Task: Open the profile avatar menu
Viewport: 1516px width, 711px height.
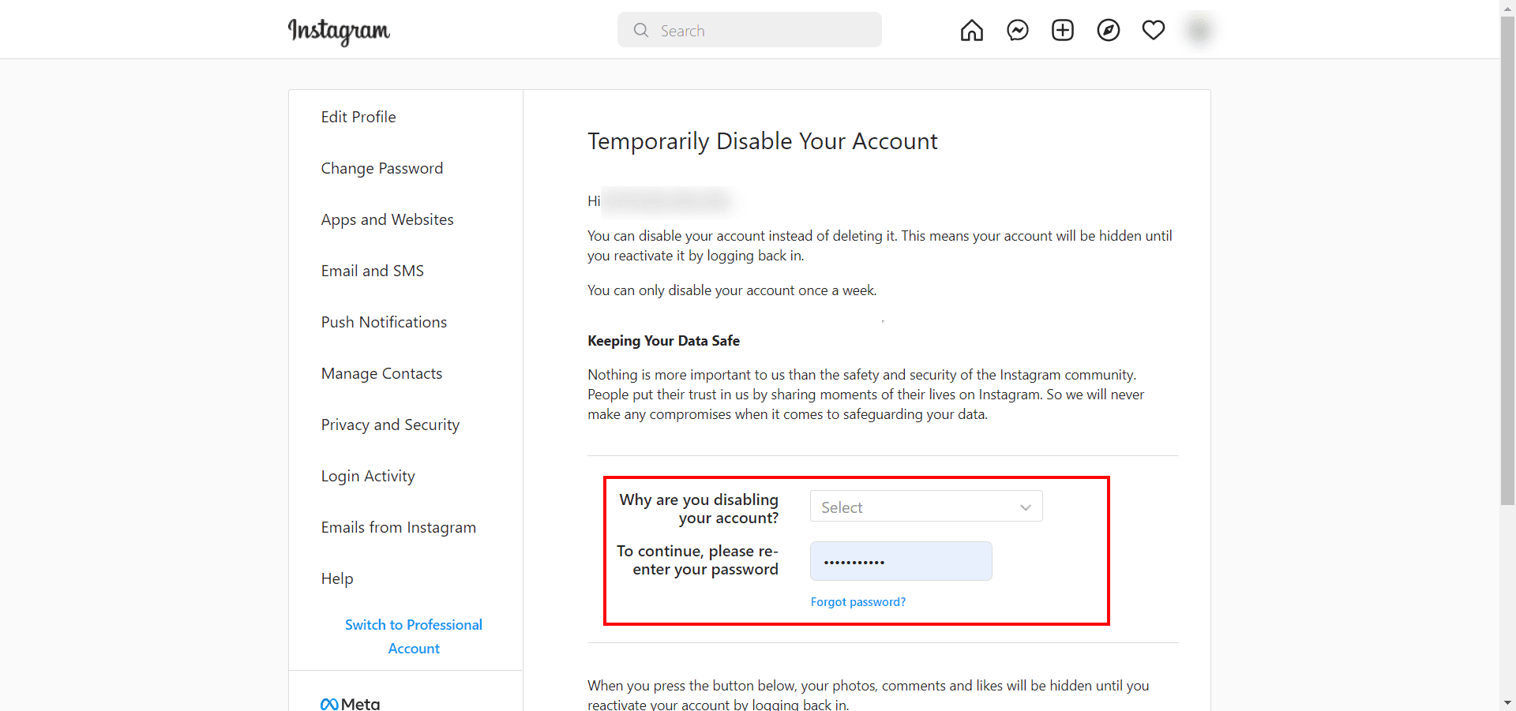Action: pos(1199,31)
